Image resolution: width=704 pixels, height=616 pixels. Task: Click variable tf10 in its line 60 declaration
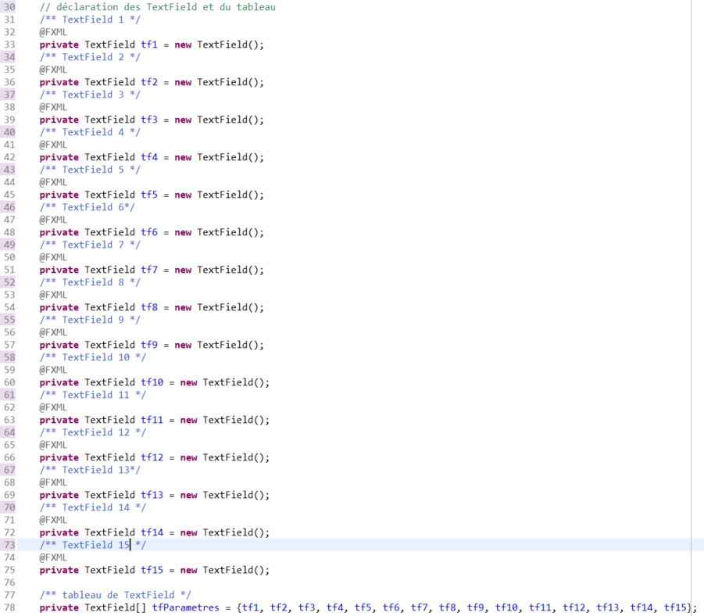click(x=152, y=383)
